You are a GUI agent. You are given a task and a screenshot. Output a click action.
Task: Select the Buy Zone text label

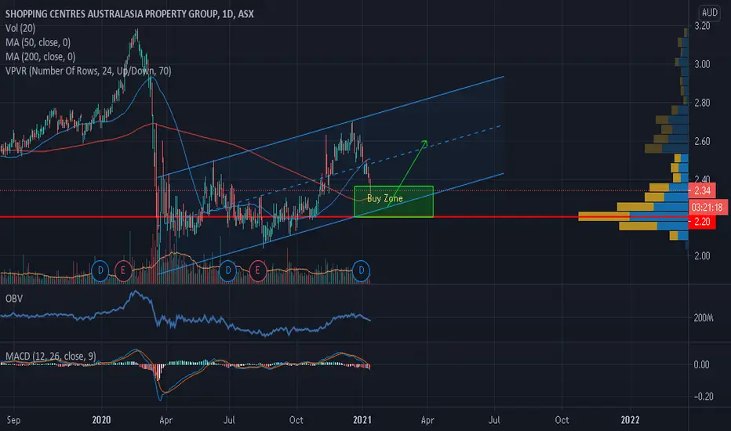pyautogui.click(x=384, y=198)
